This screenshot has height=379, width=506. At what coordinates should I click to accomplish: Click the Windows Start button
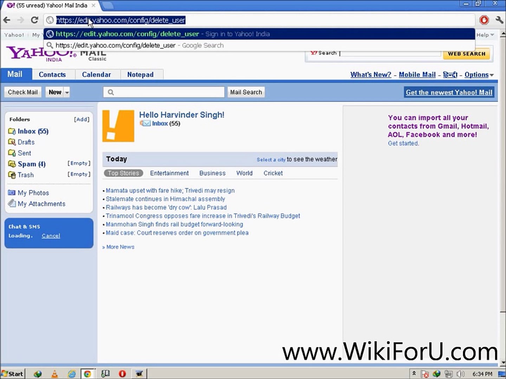12,374
